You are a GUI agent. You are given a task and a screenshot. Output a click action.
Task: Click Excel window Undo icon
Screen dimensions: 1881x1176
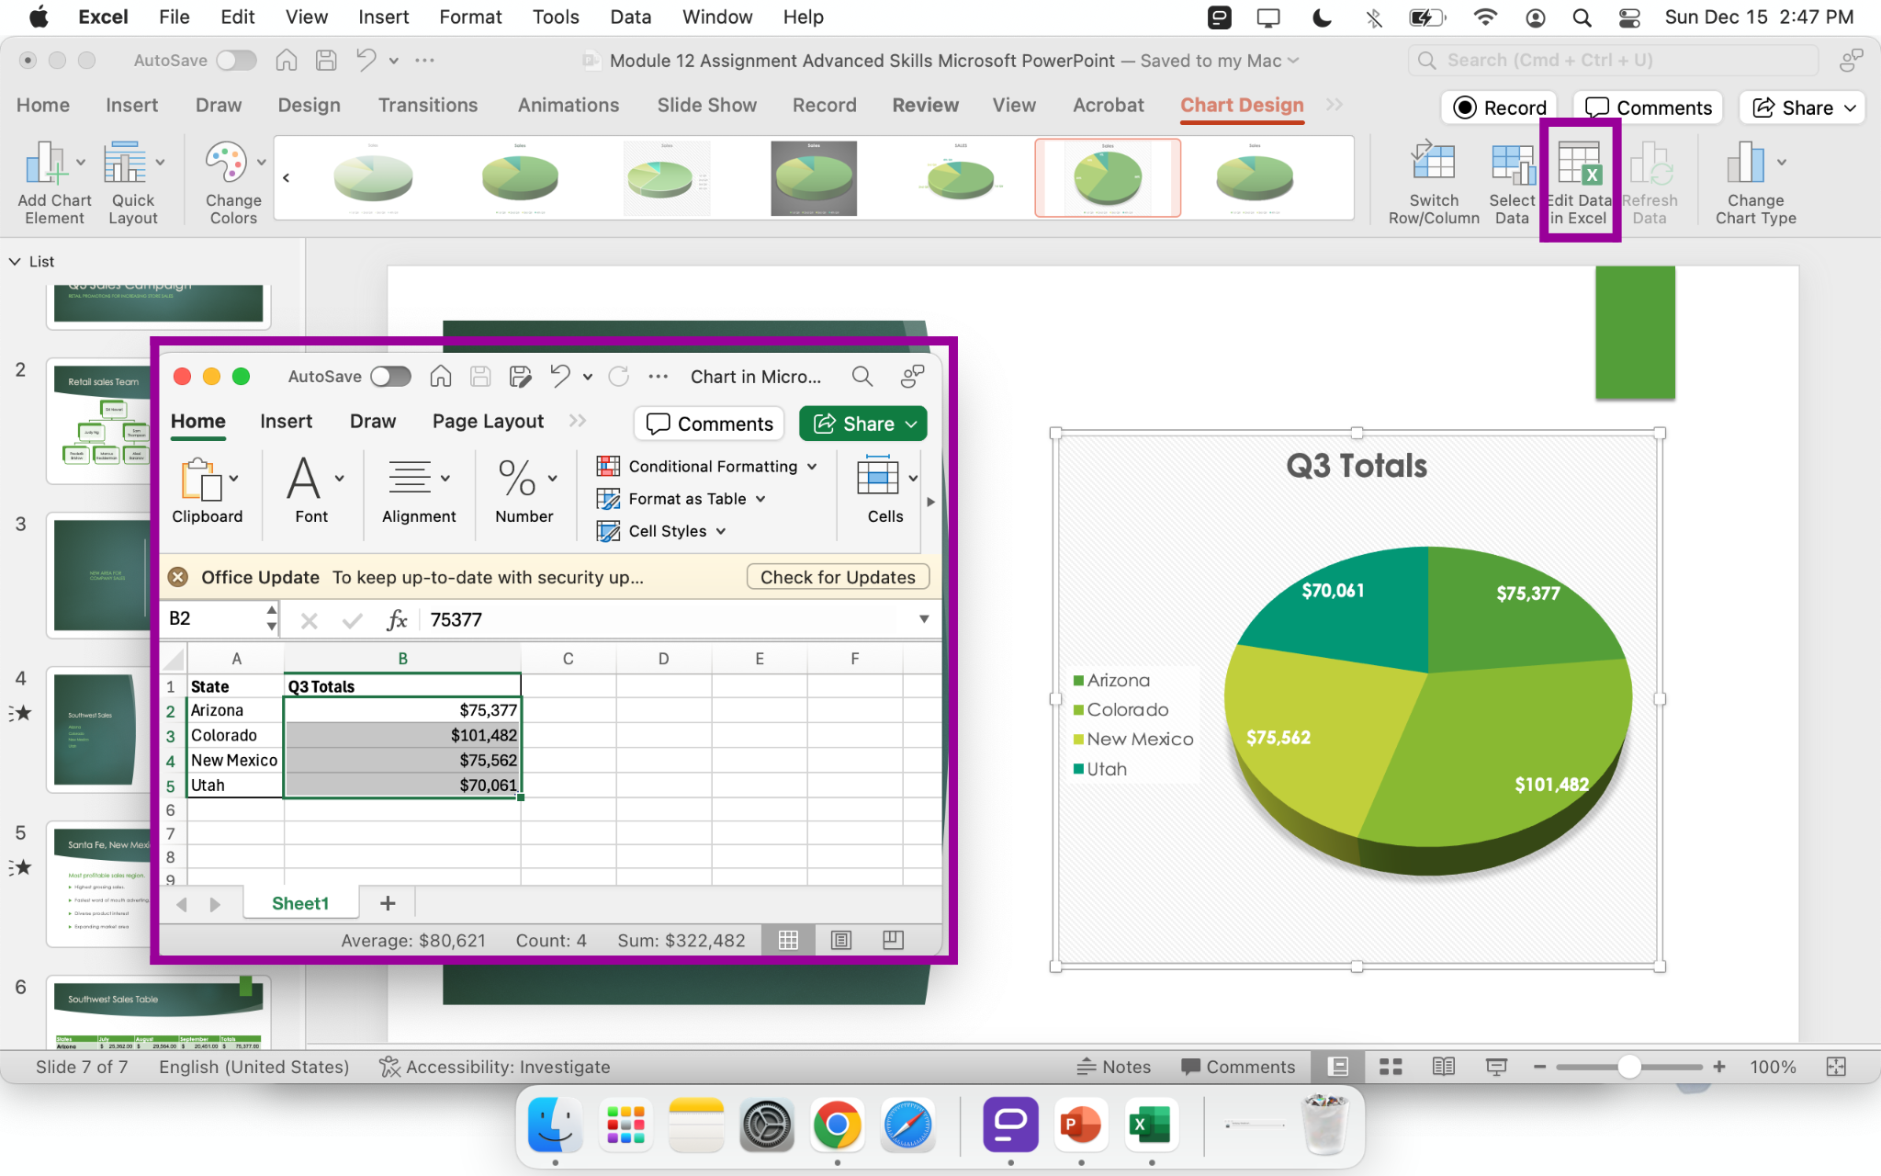tap(560, 376)
